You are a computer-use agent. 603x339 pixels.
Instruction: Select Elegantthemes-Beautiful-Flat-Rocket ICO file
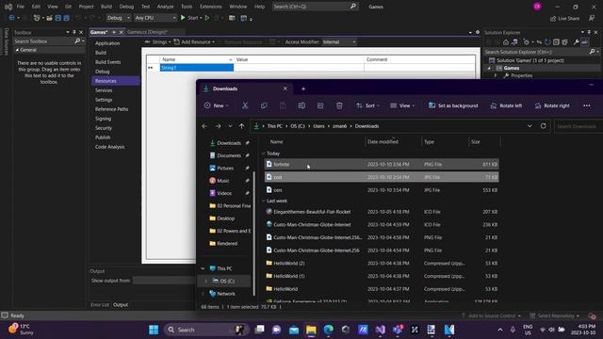(x=382, y=212)
